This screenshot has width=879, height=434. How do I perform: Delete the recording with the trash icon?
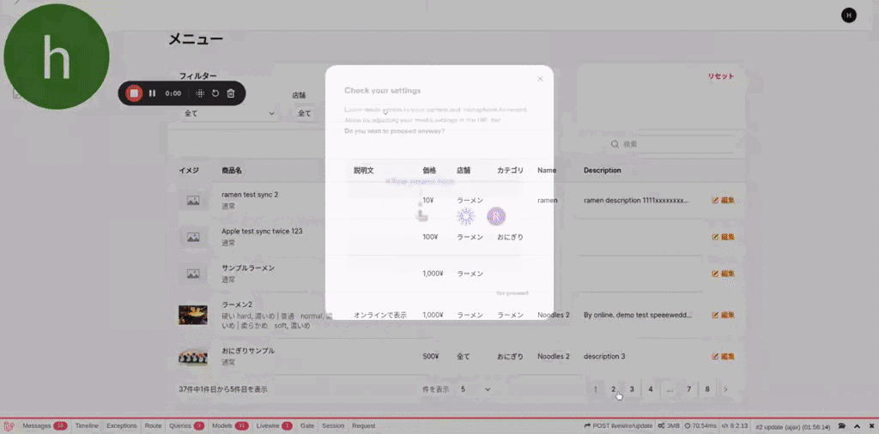tap(231, 93)
